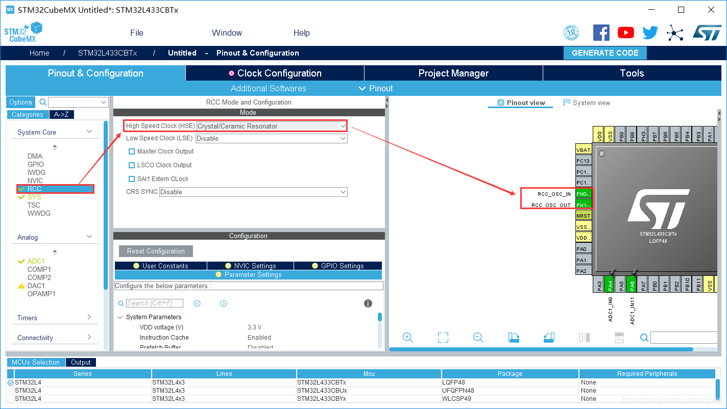Click the Options button

[x=21, y=102]
